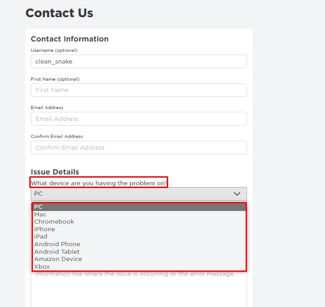The image size is (325, 307).
Task: Focus the Confirm Email Address input
Action: click(x=138, y=147)
